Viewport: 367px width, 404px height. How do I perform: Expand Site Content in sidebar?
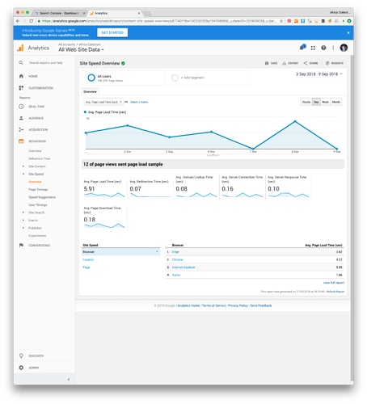point(23,166)
